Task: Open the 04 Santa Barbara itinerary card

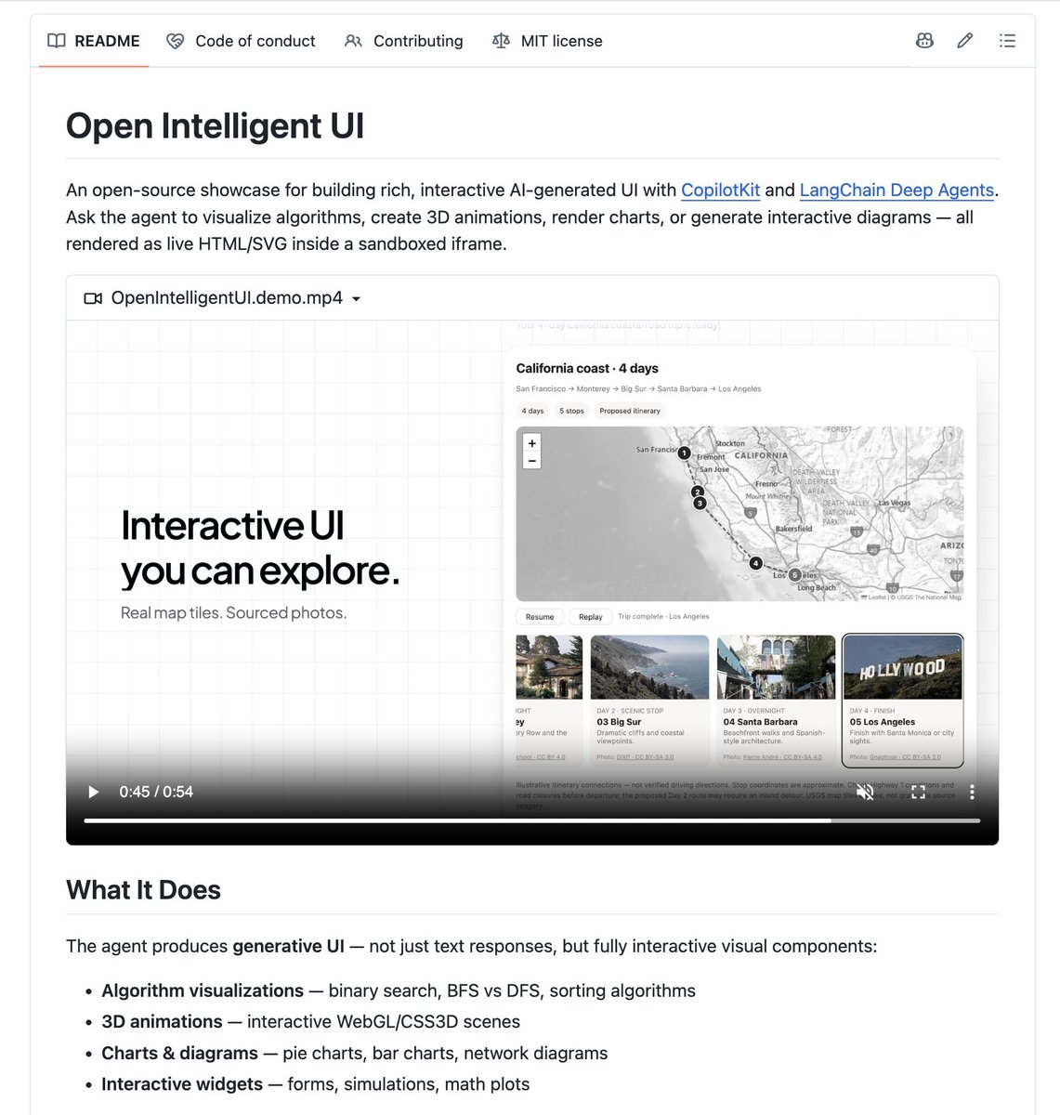Action: click(776, 700)
